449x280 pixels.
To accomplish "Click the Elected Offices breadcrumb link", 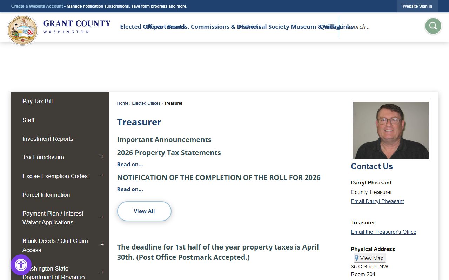I will [146, 103].
